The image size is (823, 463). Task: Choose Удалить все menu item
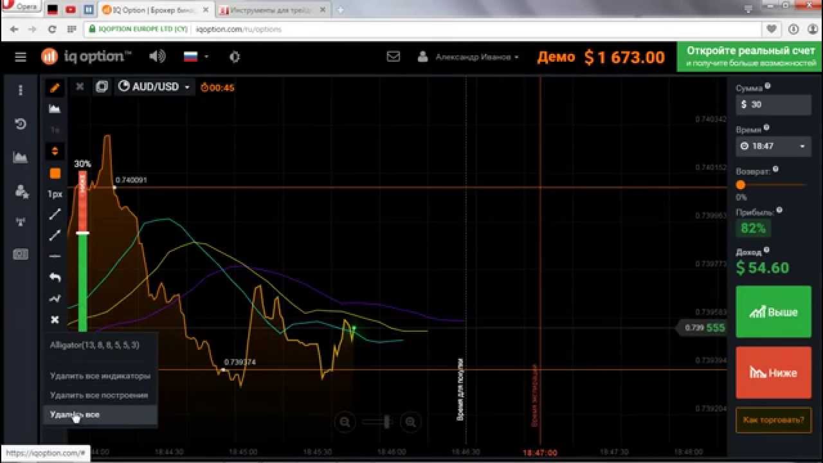tap(100, 415)
